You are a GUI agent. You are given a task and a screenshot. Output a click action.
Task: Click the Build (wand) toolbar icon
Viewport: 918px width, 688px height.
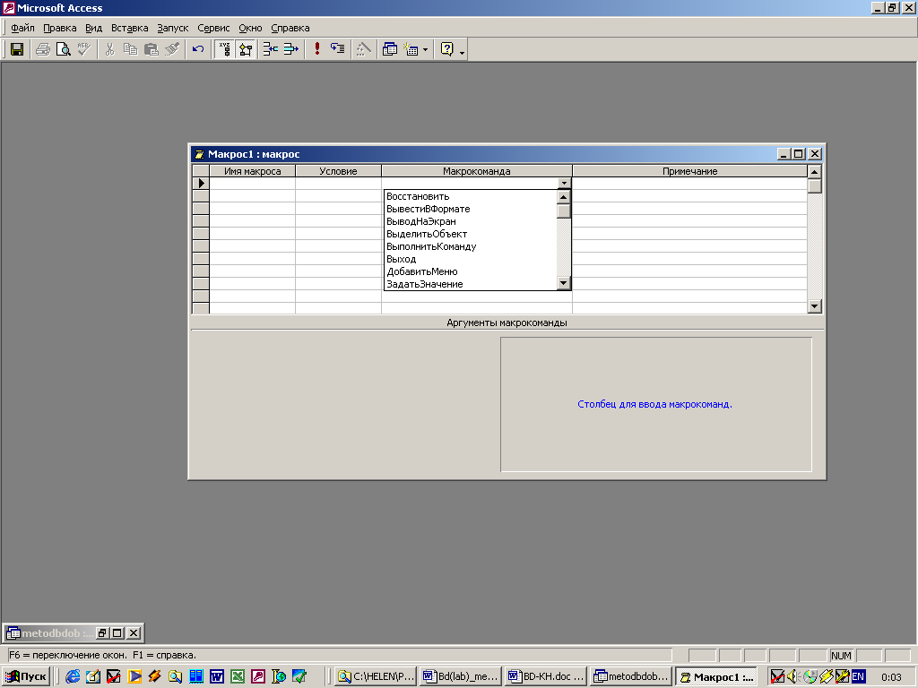(364, 49)
